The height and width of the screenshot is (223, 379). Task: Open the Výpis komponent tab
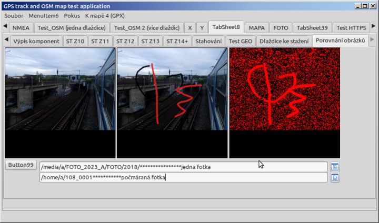(x=36, y=41)
